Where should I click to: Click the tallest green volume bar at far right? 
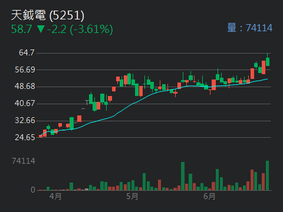click(267, 175)
